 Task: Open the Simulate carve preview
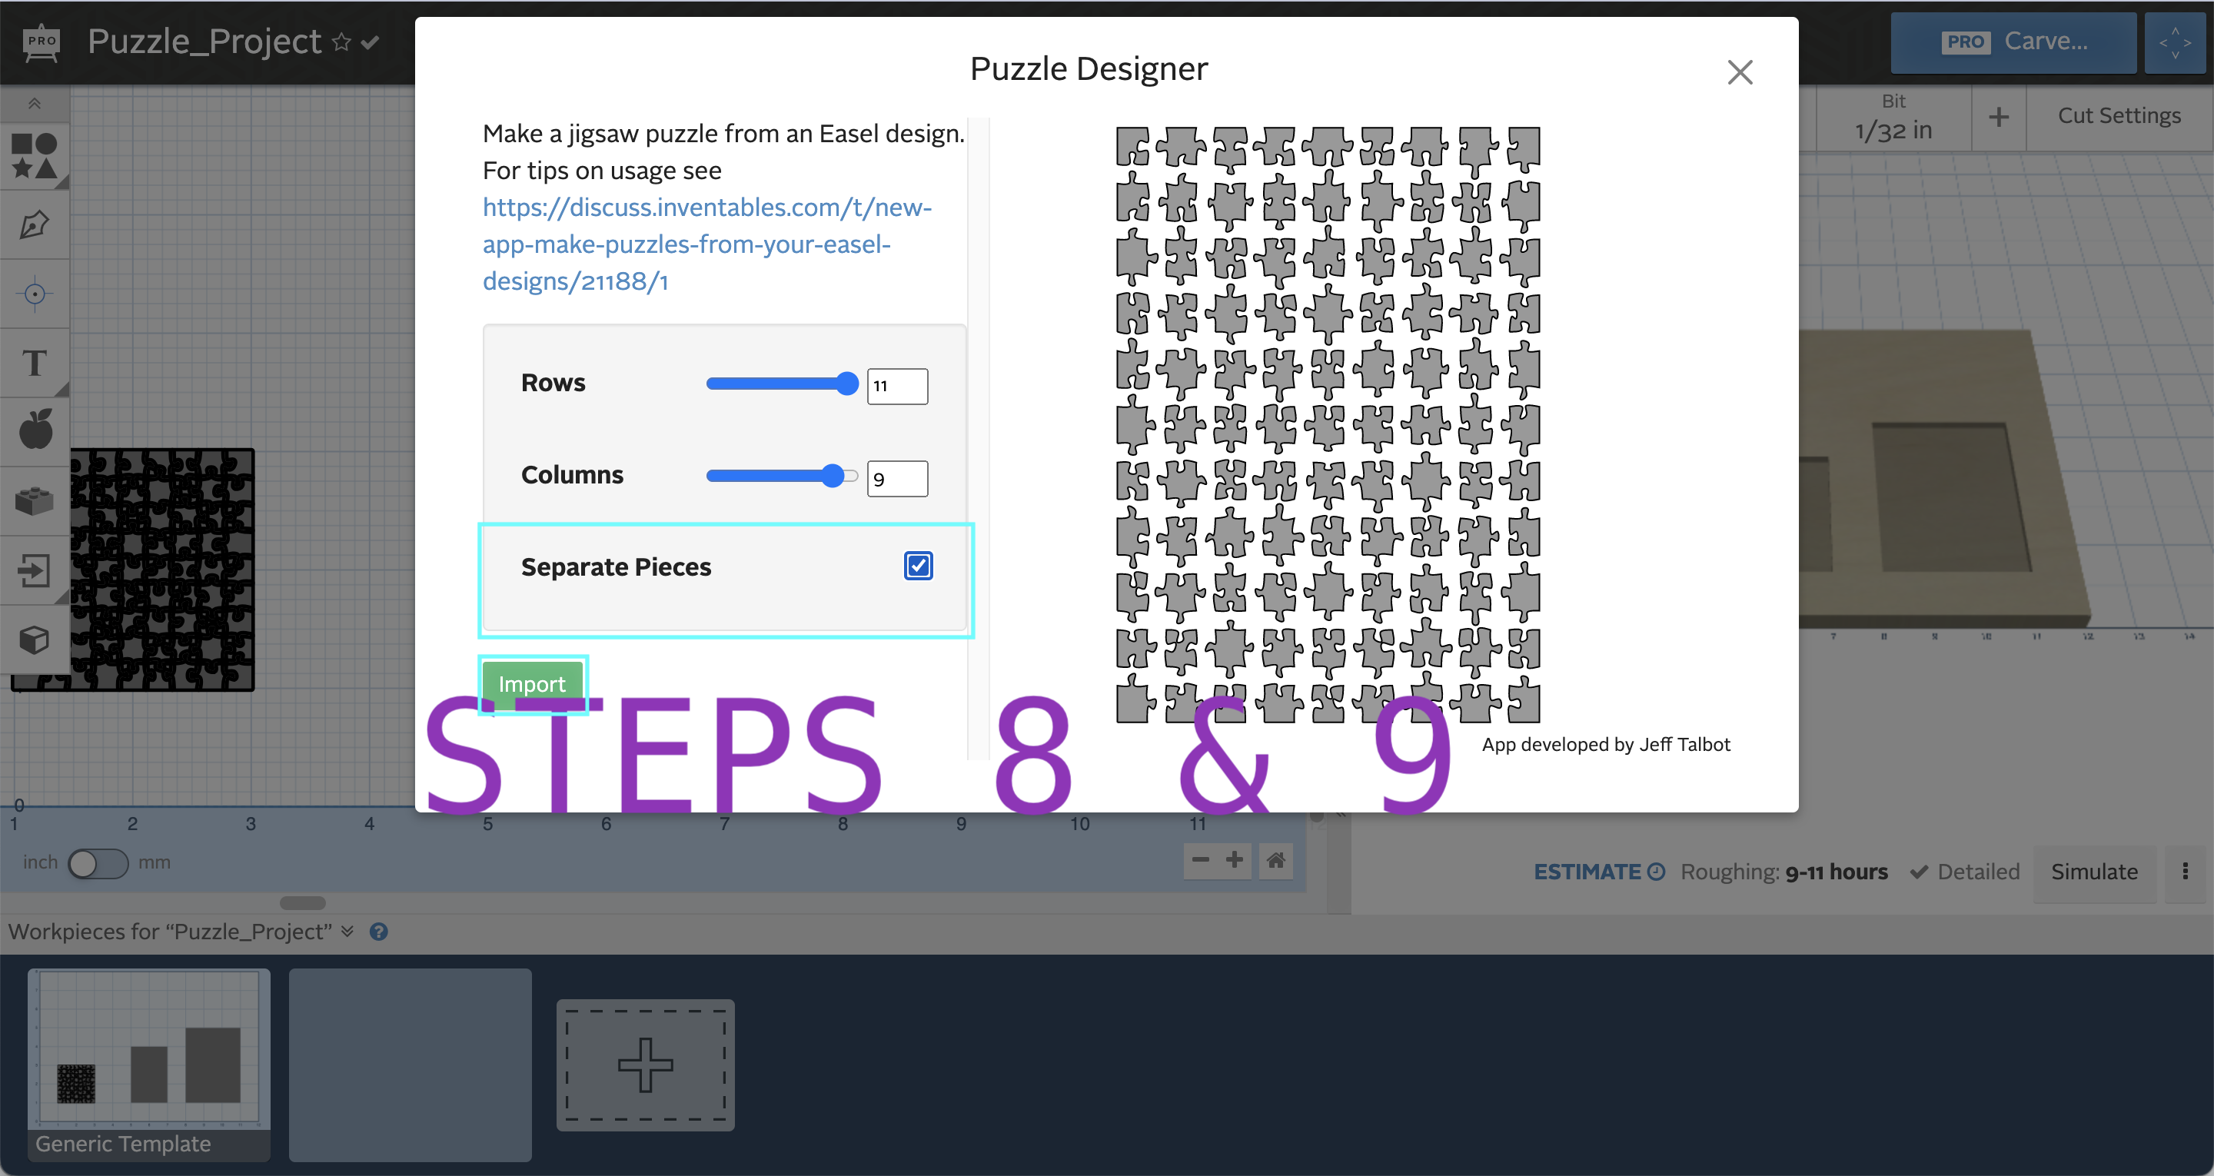(2096, 873)
